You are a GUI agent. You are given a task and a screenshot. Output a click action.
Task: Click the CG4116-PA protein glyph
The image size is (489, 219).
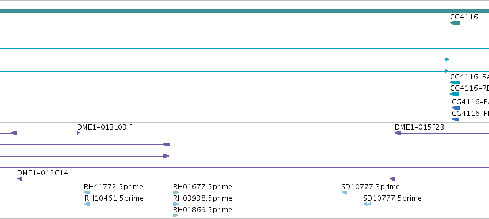coord(456,108)
